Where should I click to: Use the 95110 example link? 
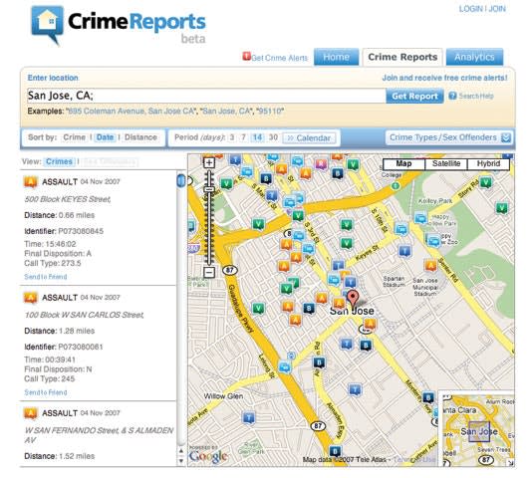point(270,112)
